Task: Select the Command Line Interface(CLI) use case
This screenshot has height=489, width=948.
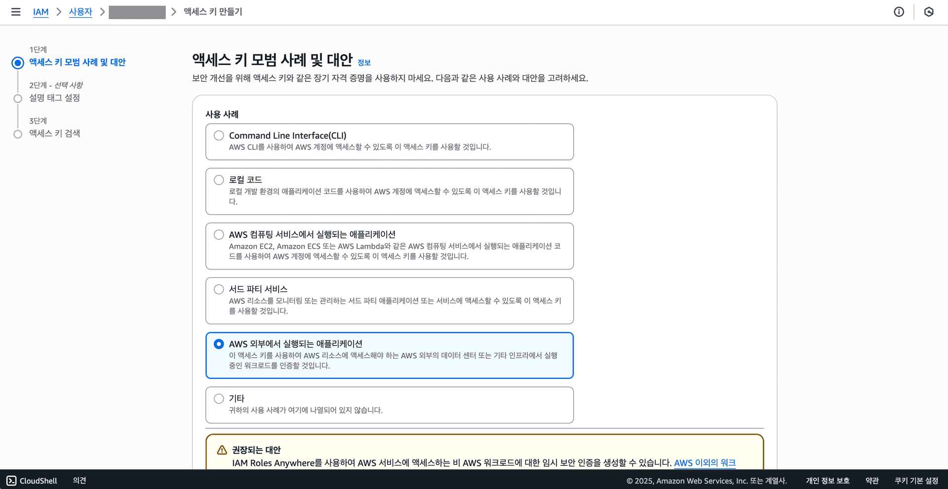Action: [219, 135]
